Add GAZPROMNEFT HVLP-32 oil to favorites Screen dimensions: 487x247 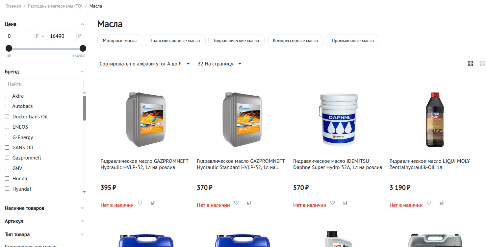[x=140, y=203]
